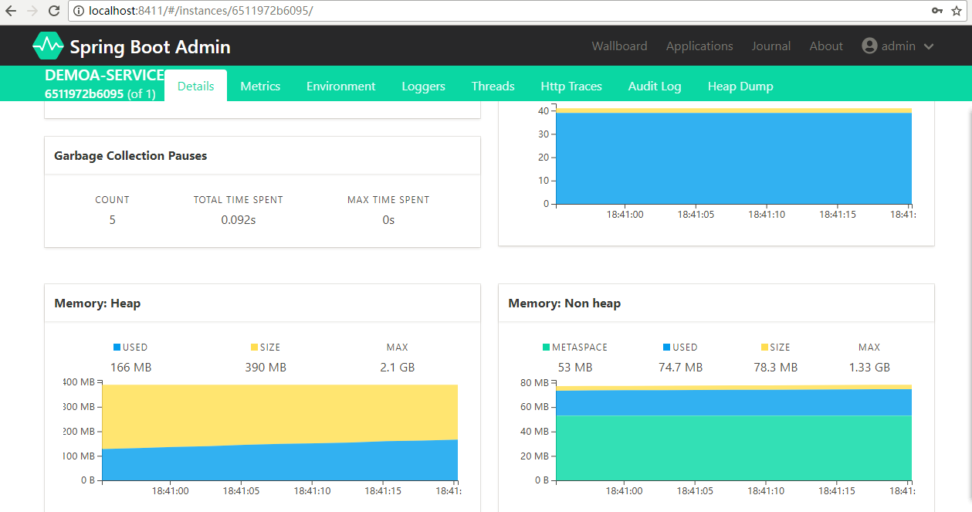Image resolution: width=972 pixels, height=512 pixels.
Task: Reload the page with refresh icon
Action: point(54,11)
